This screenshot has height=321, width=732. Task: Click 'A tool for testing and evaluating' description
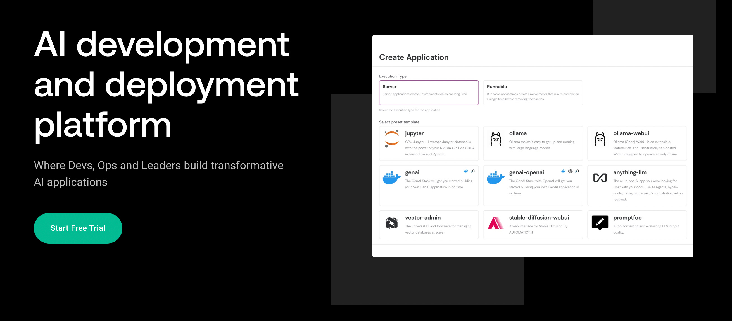[x=646, y=229]
